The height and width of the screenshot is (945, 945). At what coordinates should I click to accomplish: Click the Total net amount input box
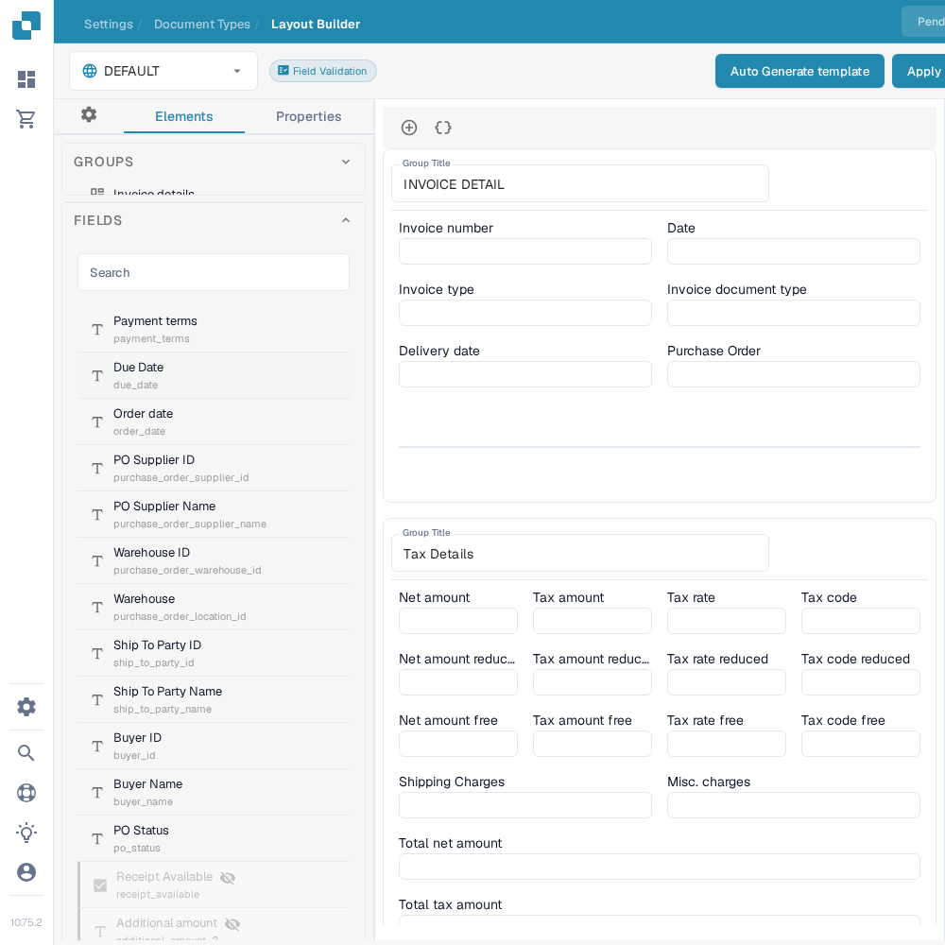(660, 867)
